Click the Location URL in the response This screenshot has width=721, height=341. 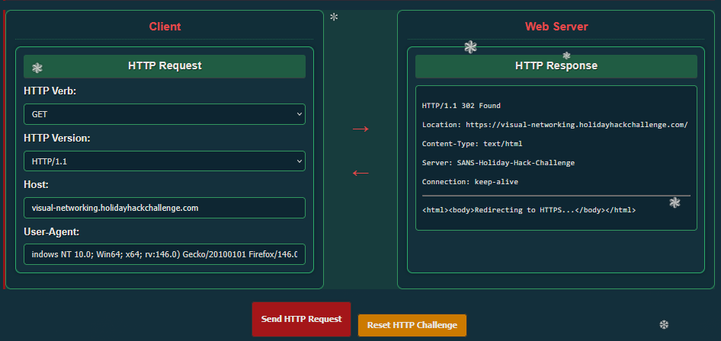pyautogui.click(x=576, y=124)
